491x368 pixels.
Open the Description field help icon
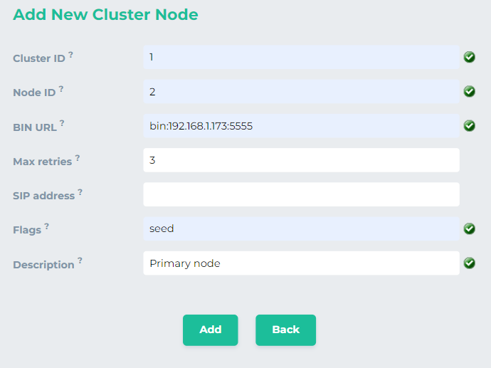(80, 261)
